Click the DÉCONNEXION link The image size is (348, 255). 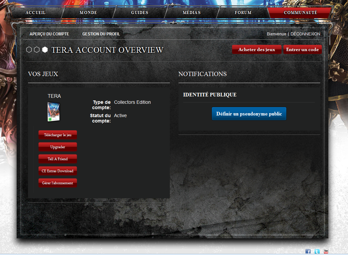tap(305, 34)
